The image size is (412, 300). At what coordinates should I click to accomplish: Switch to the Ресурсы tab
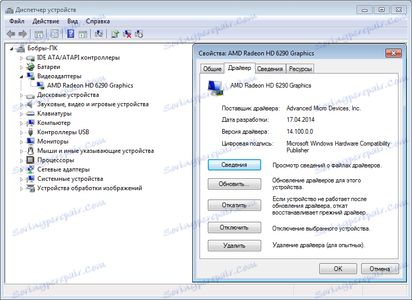[301, 69]
